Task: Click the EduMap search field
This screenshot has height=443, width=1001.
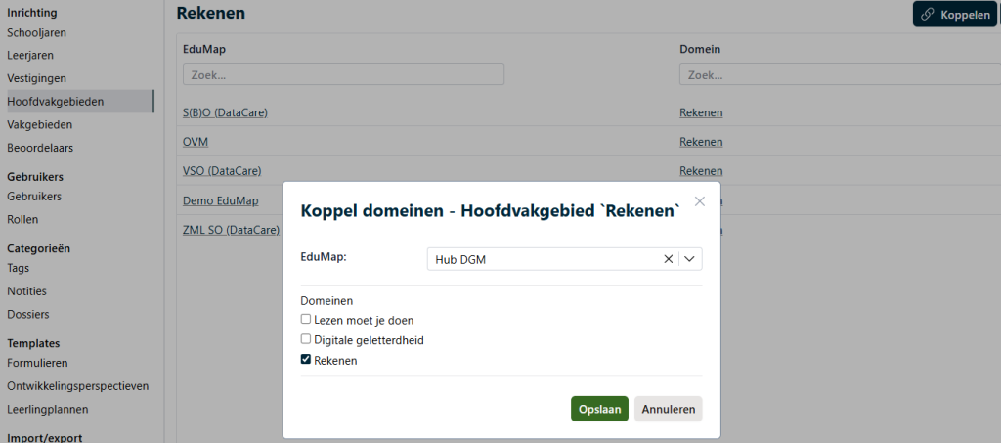Action: coord(343,74)
